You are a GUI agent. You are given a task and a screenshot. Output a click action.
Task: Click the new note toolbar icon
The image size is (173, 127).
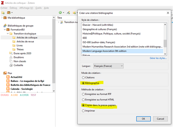[x=74, y=13]
